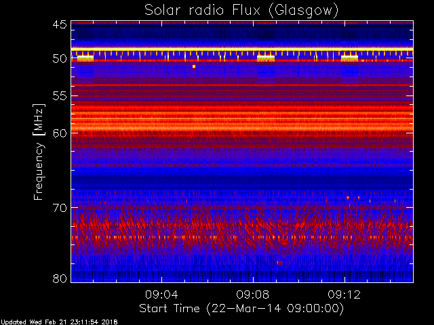The image size is (434, 325).
Task: Click the red spot near 78 MHz
Action: click(x=280, y=263)
